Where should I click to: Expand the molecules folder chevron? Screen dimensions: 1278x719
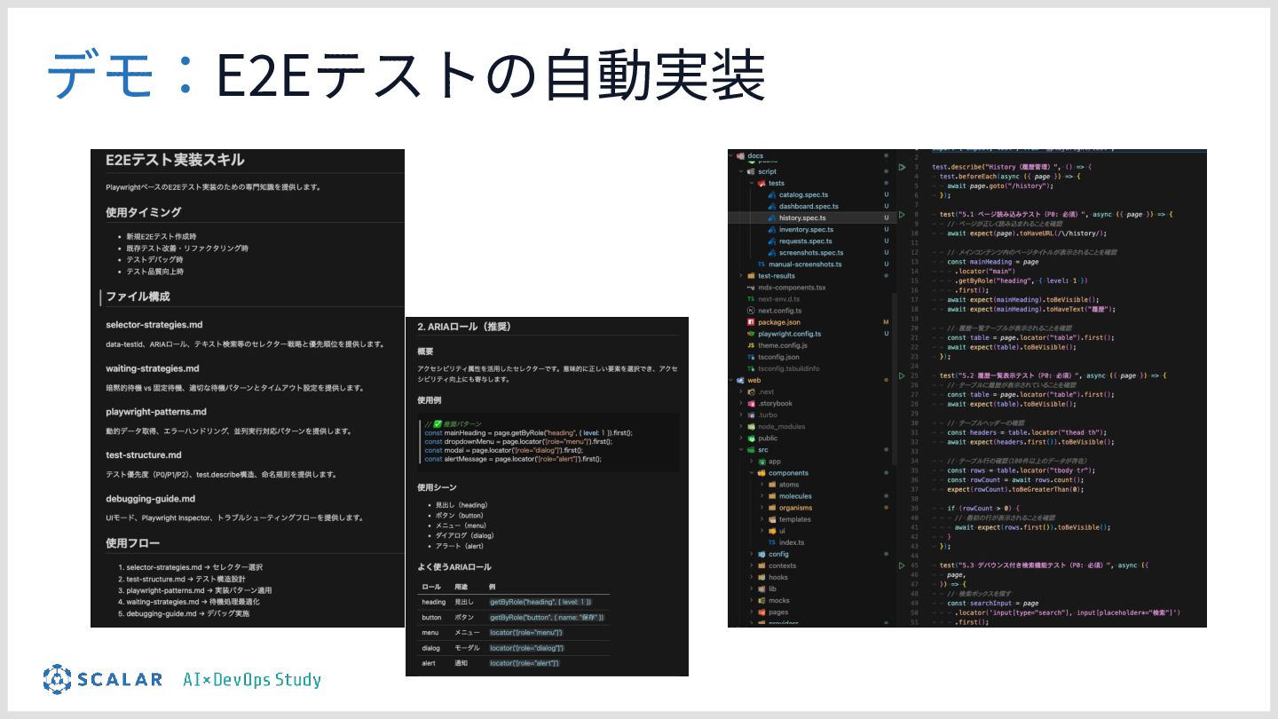(761, 496)
